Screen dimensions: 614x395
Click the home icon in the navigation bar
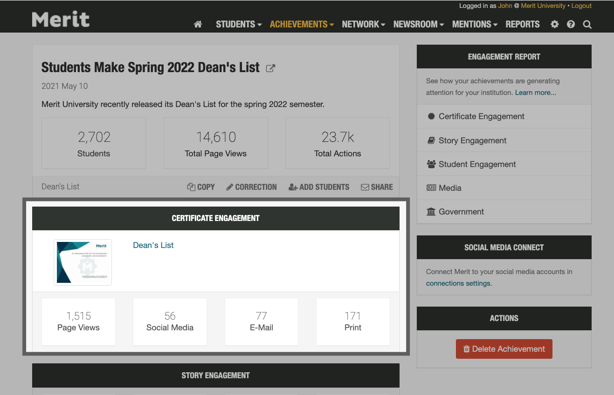[x=198, y=24]
